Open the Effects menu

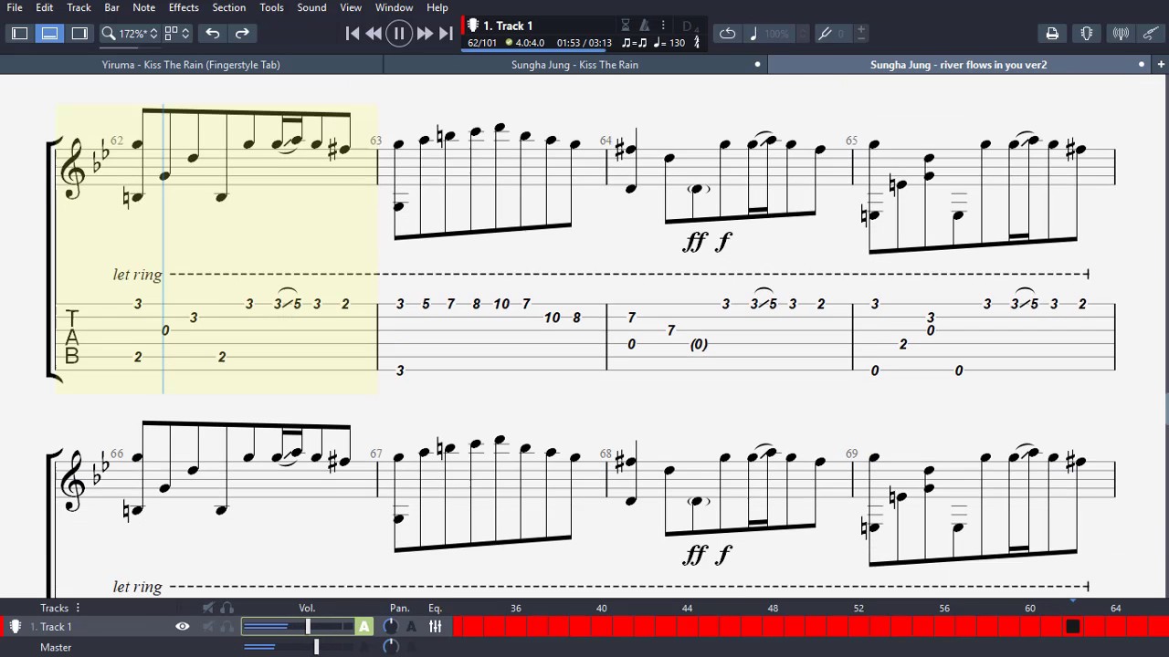pyautogui.click(x=184, y=7)
